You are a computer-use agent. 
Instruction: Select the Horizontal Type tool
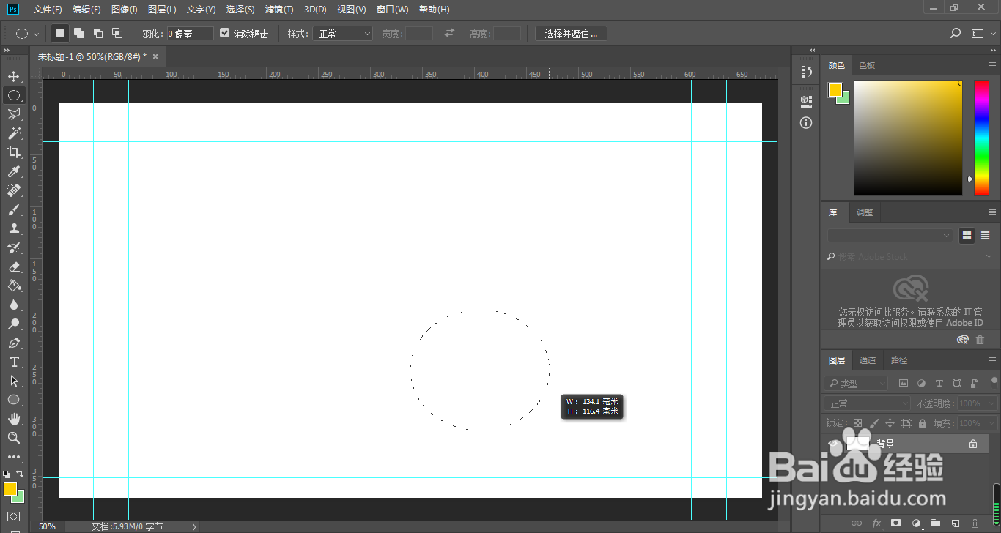click(13, 362)
